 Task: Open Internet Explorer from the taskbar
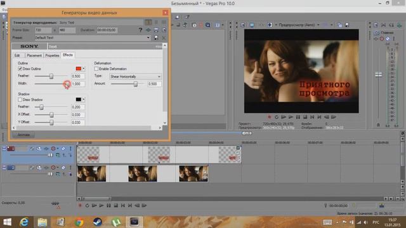[x=24, y=222]
